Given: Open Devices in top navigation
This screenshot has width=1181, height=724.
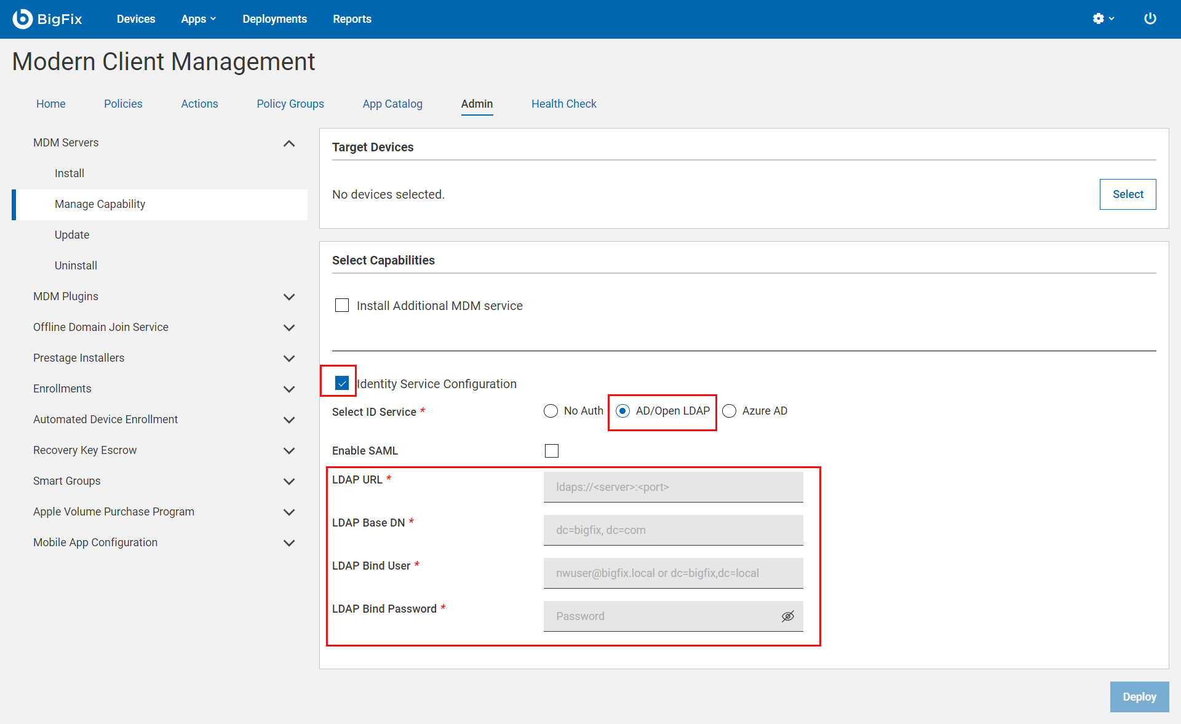Looking at the screenshot, I should tap(136, 19).
